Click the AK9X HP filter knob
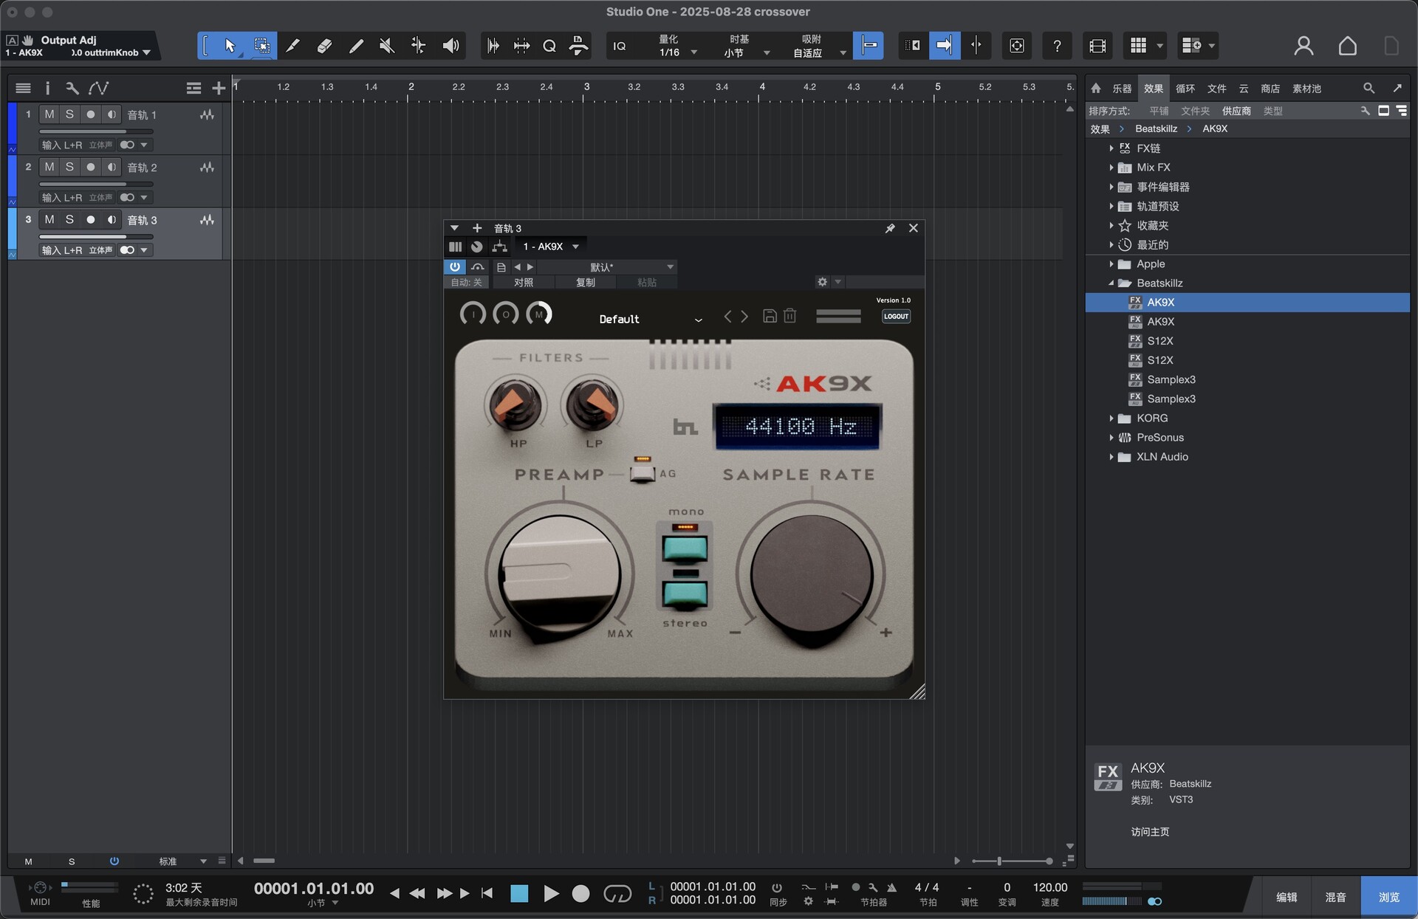Image resolution: width=1418 pixels, height=919 pixels. [x=515, y=405]
